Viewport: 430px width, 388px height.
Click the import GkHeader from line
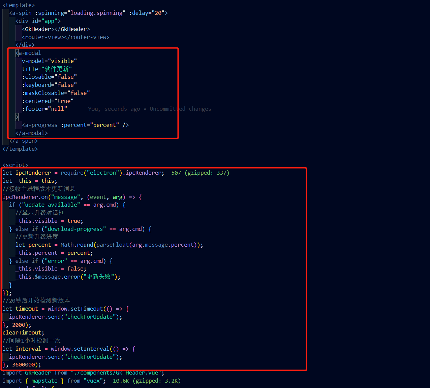[84, 373]
